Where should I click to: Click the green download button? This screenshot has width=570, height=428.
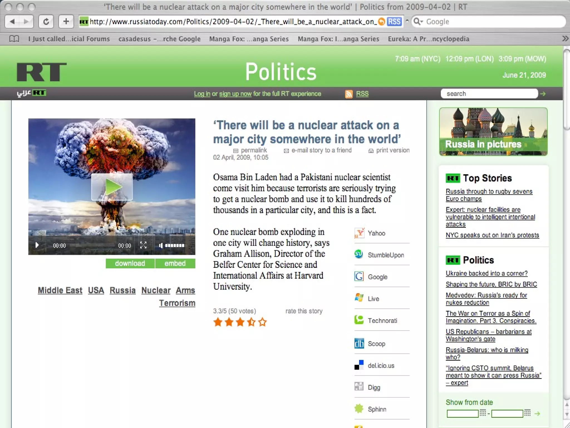(x=130, y=263)
